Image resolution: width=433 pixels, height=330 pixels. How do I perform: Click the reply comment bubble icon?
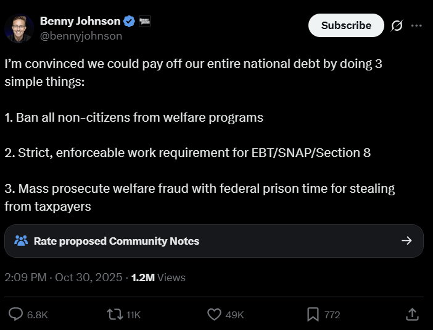(16, 315)
